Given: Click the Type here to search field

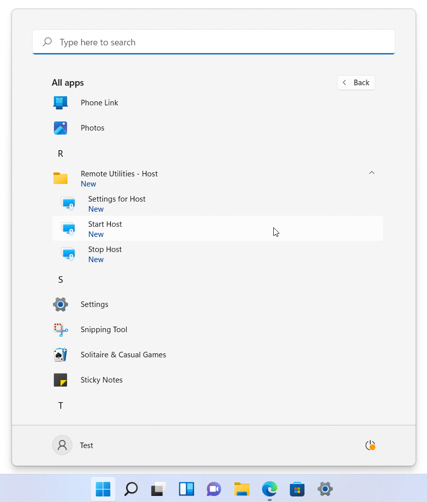Looking at the screenshot, I should coord(214,42).
